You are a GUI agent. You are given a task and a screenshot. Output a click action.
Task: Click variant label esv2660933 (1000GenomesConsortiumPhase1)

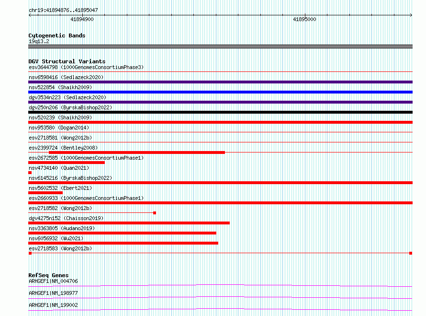[x=86, y=198]
